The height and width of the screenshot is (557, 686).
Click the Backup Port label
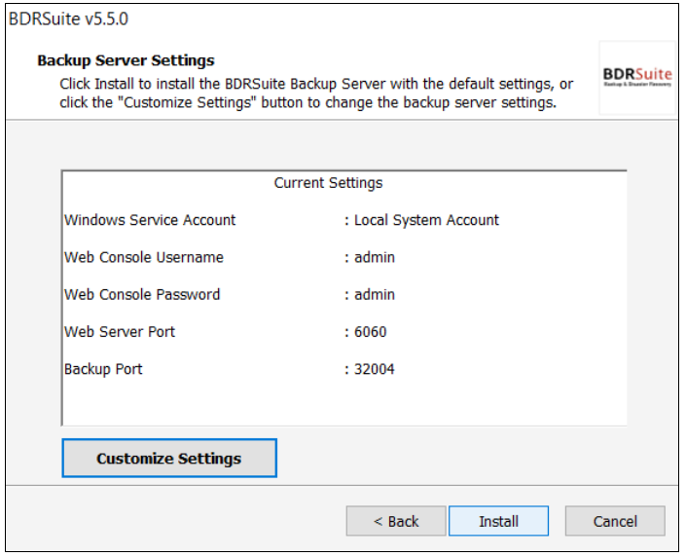pos(103,369)
